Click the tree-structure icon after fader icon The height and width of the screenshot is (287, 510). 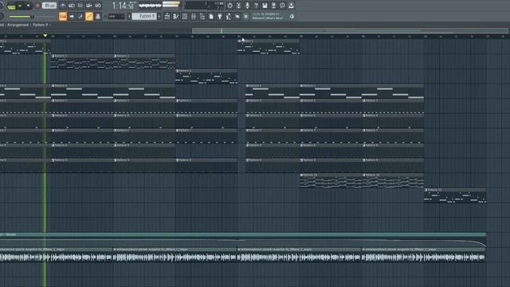coord(202,16)
